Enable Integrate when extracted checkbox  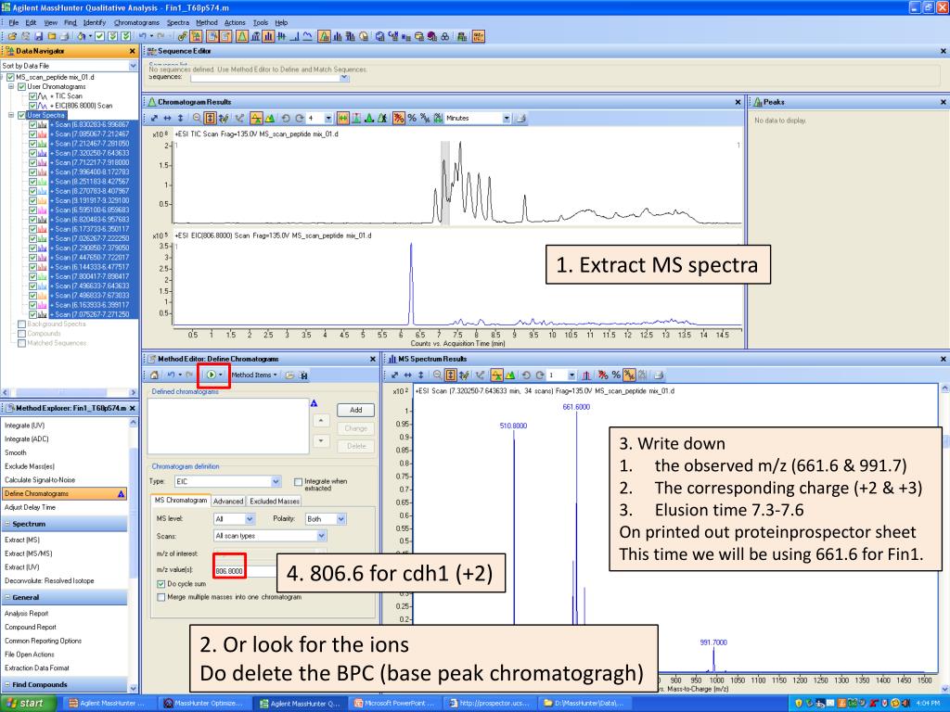click(298, 482)
